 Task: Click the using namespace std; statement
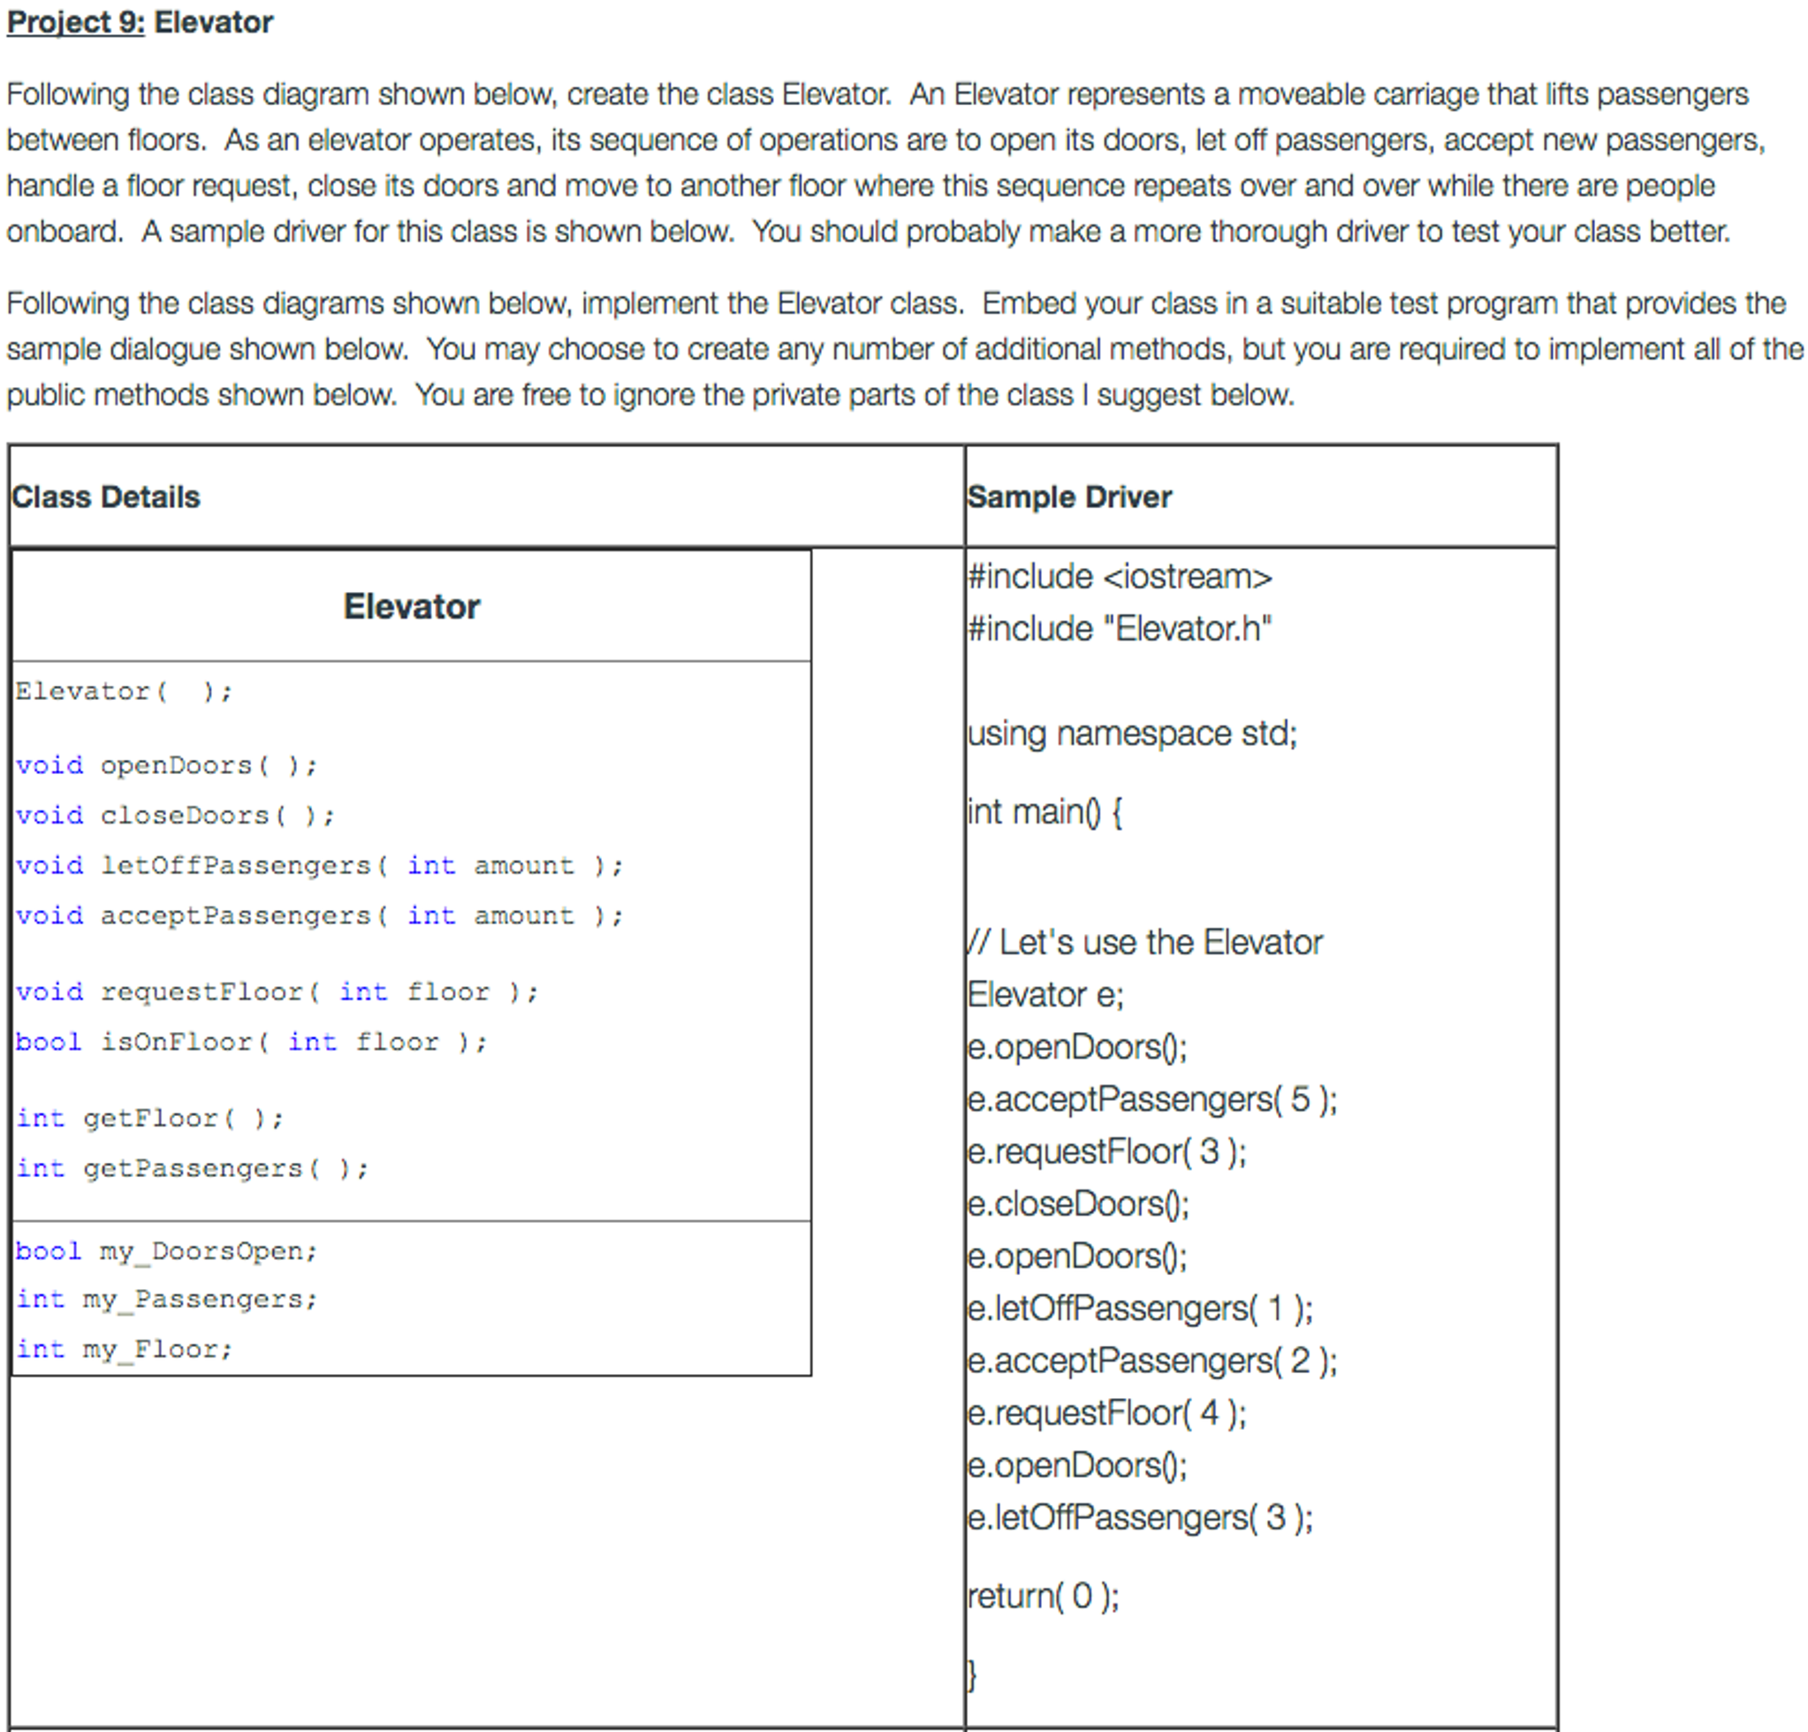click(1131, 733)
